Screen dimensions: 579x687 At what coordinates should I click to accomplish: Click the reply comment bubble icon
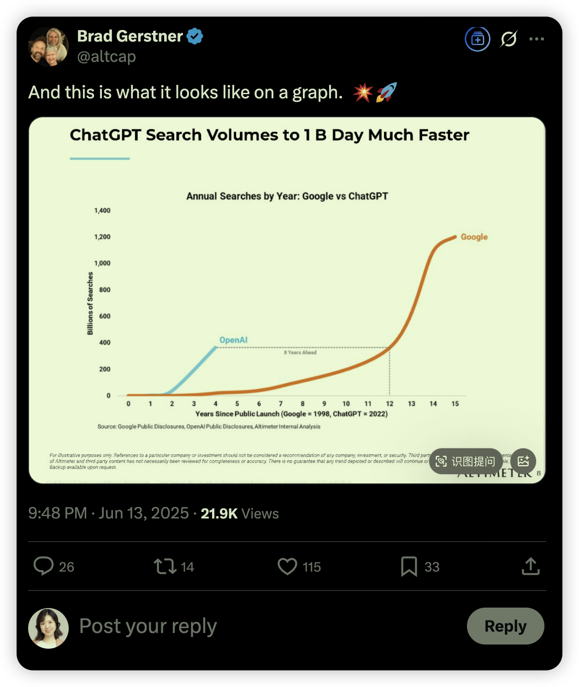[44, 566]
